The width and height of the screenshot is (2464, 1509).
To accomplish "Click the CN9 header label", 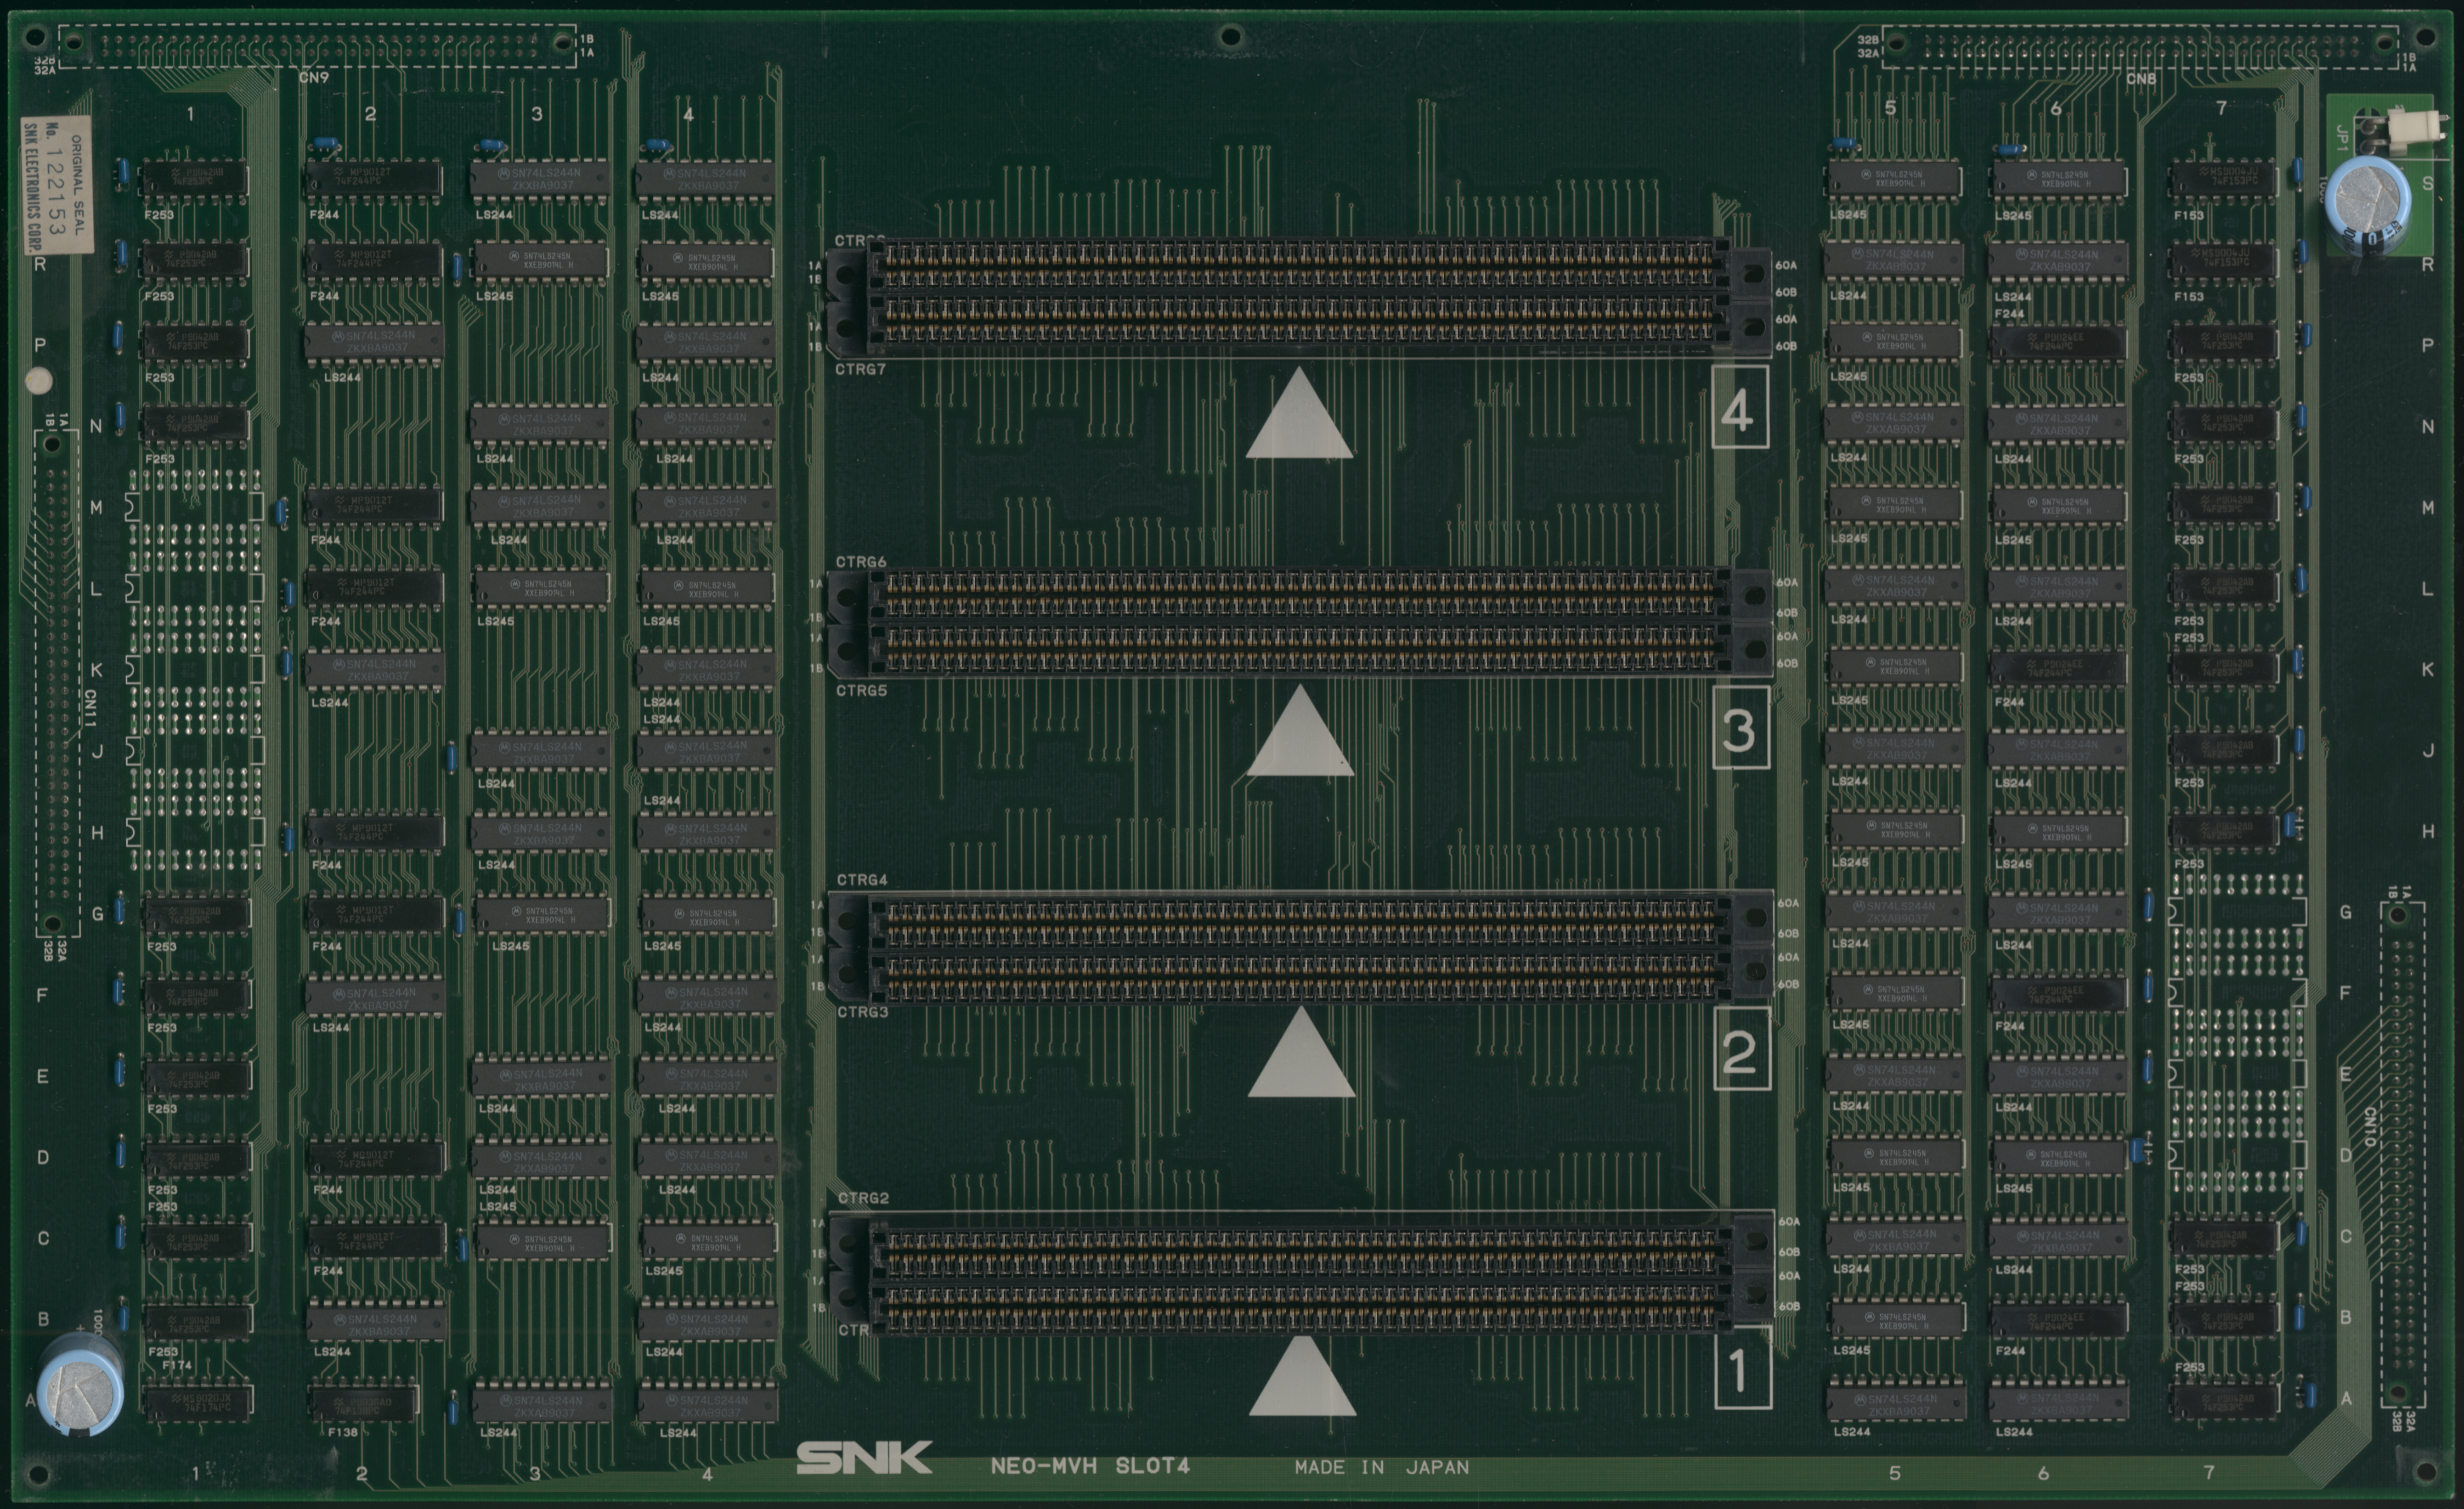I will click(x=314, y=77).
